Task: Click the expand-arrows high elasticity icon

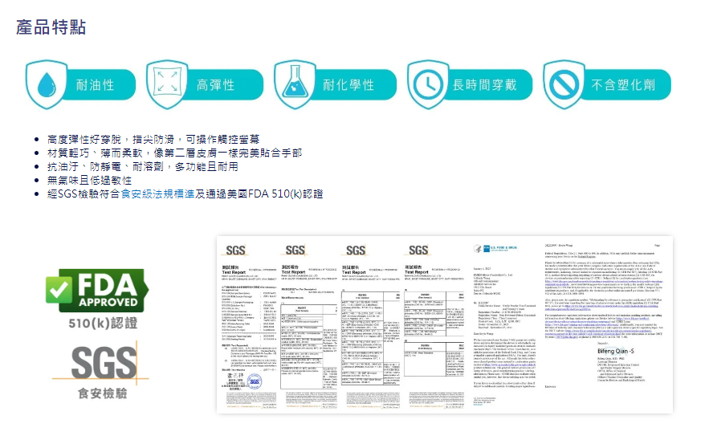Action: (x=167, y=83)
